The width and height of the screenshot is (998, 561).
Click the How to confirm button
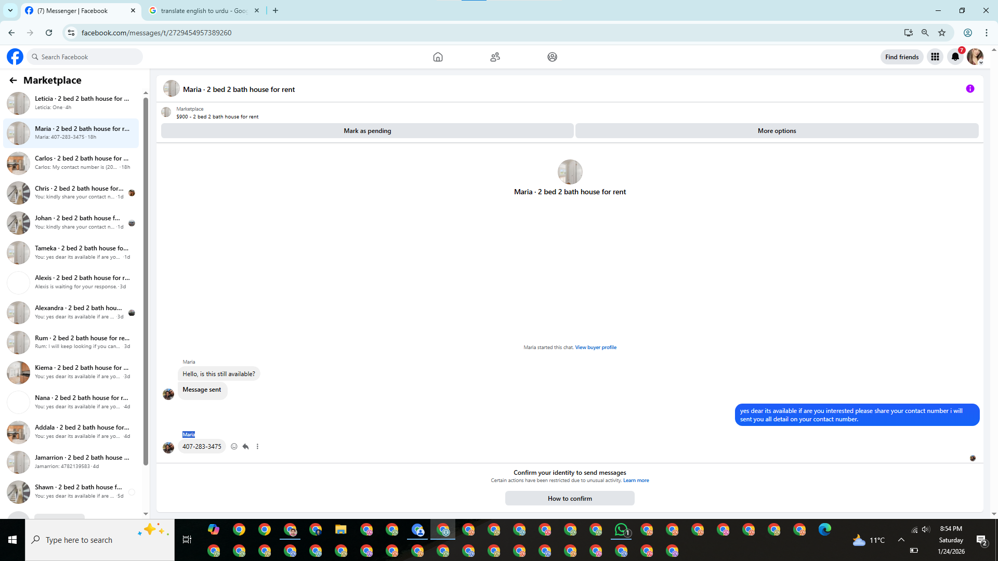(570, 499)
